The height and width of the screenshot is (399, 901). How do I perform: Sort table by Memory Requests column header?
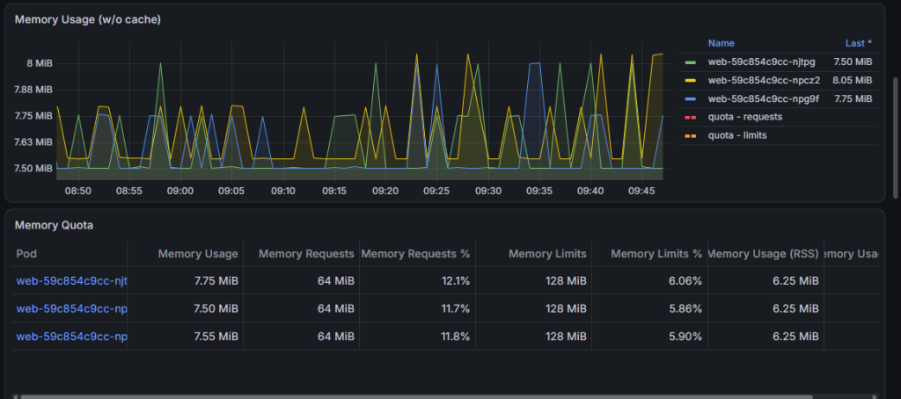click(306, 254)
